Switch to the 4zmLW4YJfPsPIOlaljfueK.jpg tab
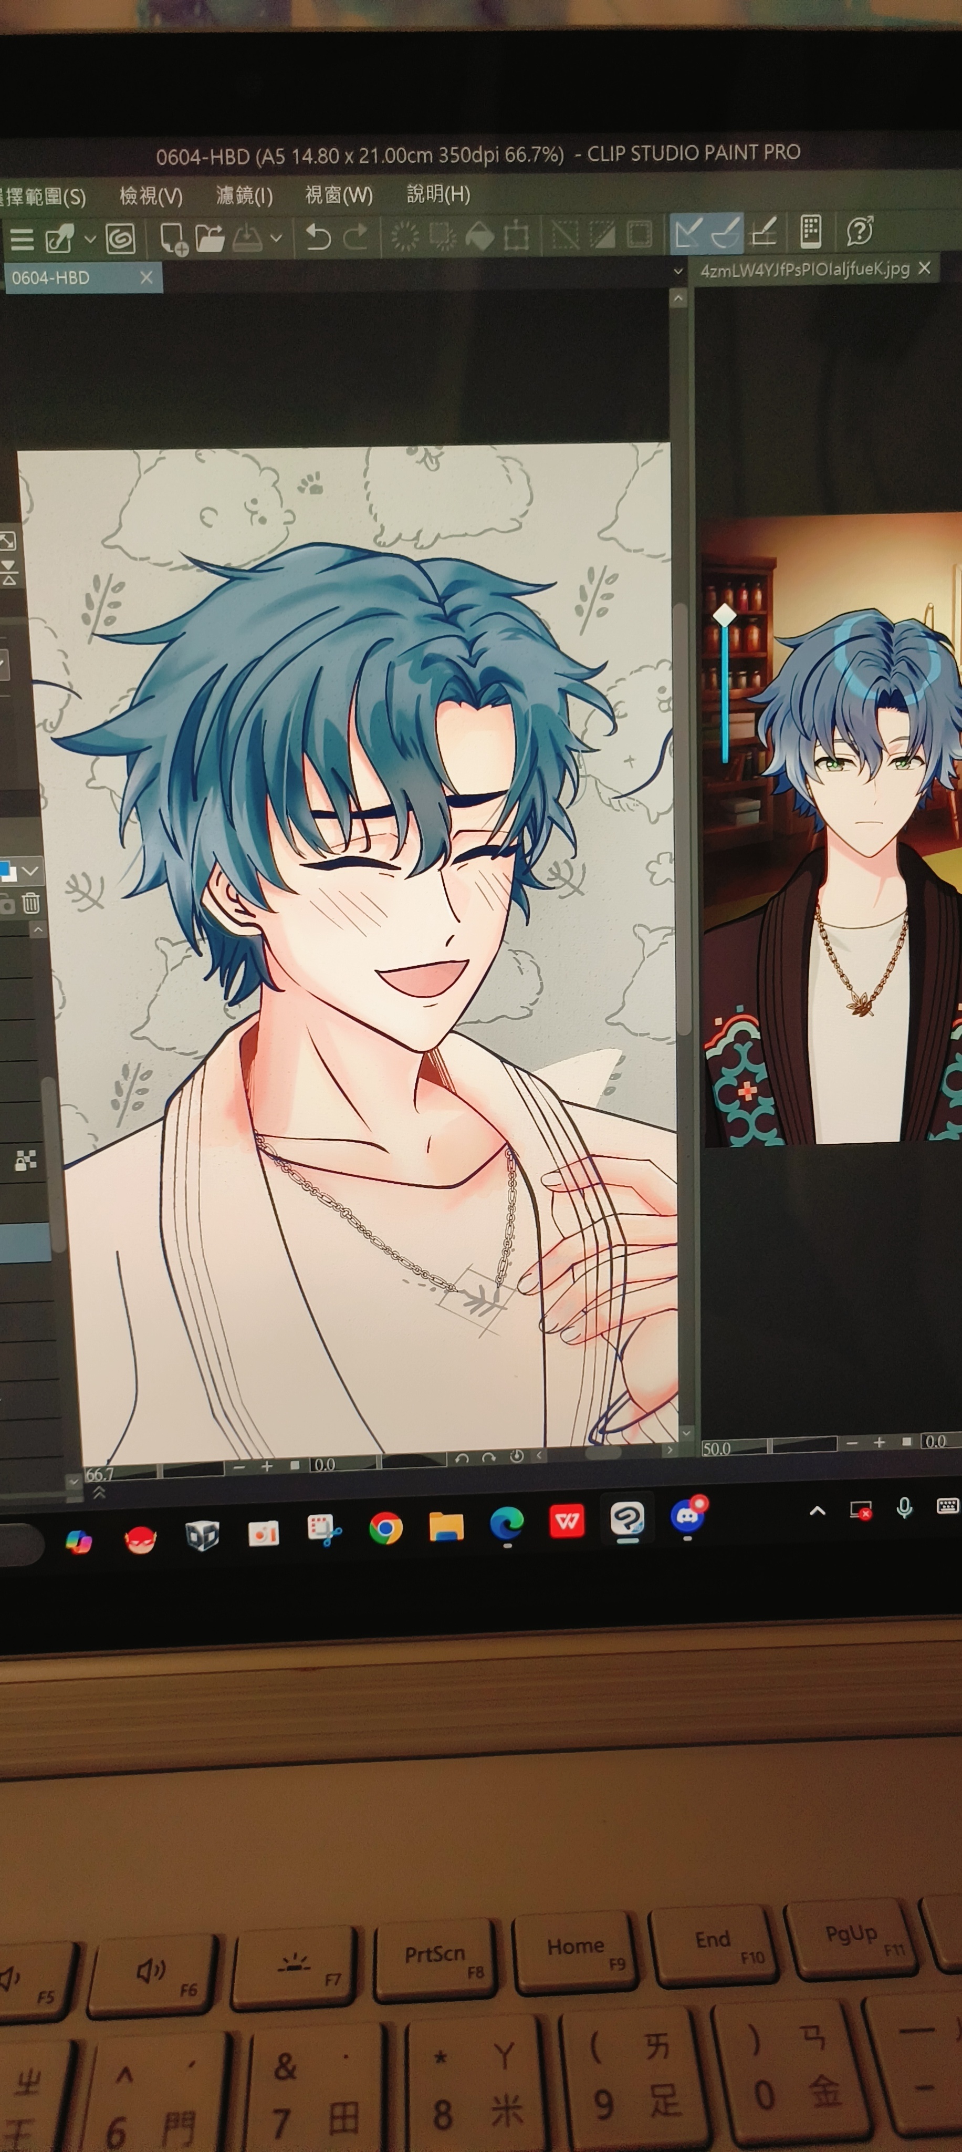Image resolution: width=962 pixels, height=2152 pixels. 804,269
